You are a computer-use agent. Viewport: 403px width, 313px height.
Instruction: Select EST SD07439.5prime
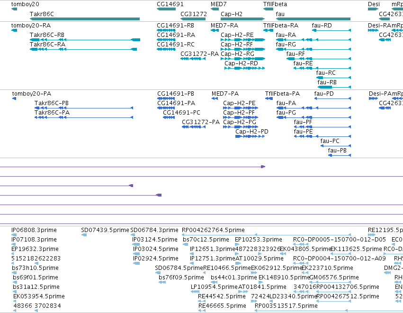click(105, 230)
